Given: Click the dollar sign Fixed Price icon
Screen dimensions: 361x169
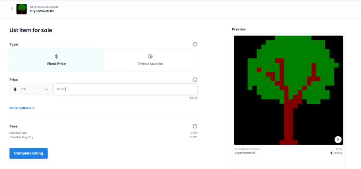Looking at the screenshot, I should pyautogui.click(x=56, y=56).
